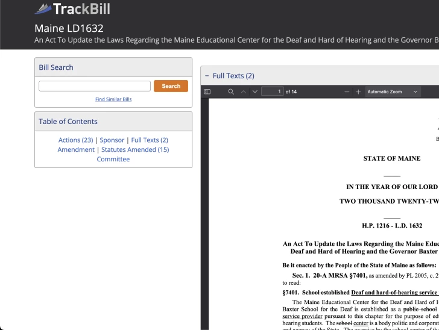Screen dimensions: 439x330
Task: Zoom out the PDF document
Action: point(347,92)
